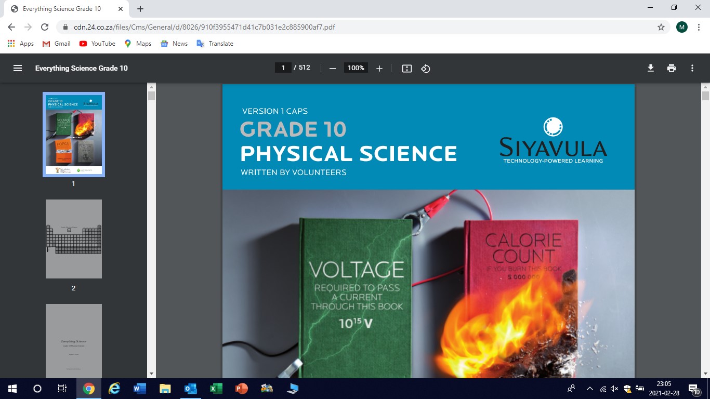Viewport: 710px width, 399px height.
Task: Click the site lock icon
Action: [65, 27]
